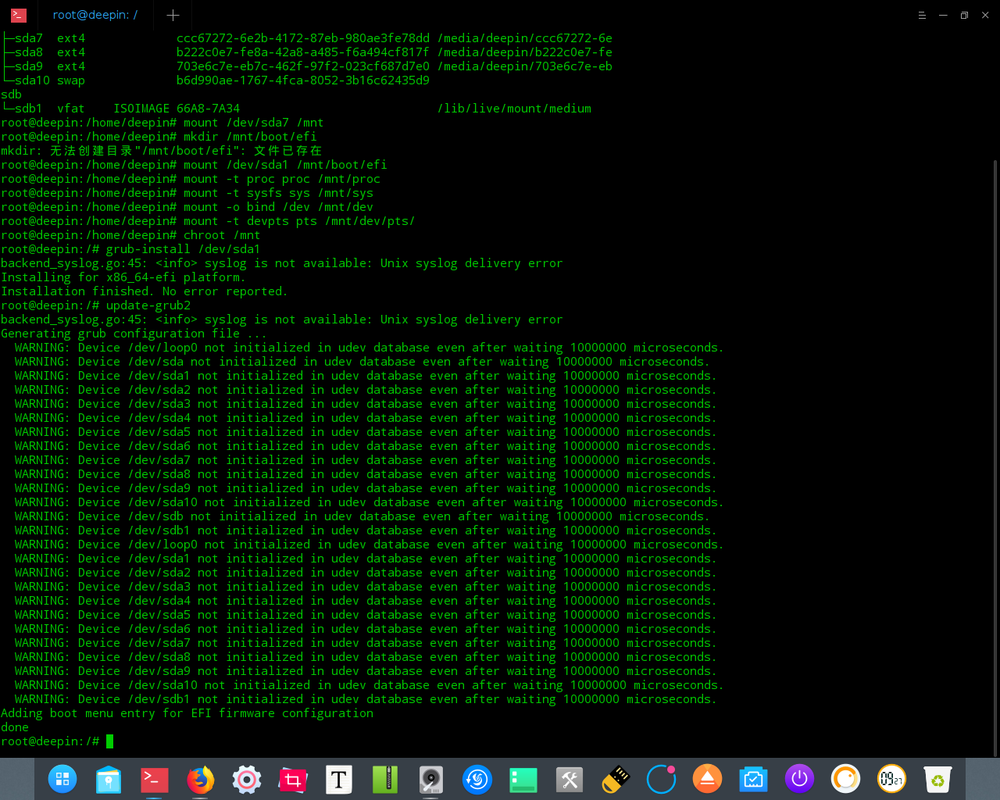
Task: Click the 'grub-install /dev/sda1' command
Action: pyautogui.click(x=183, y=249)
